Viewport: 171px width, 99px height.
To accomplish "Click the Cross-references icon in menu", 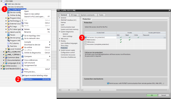I will point(22,60).
